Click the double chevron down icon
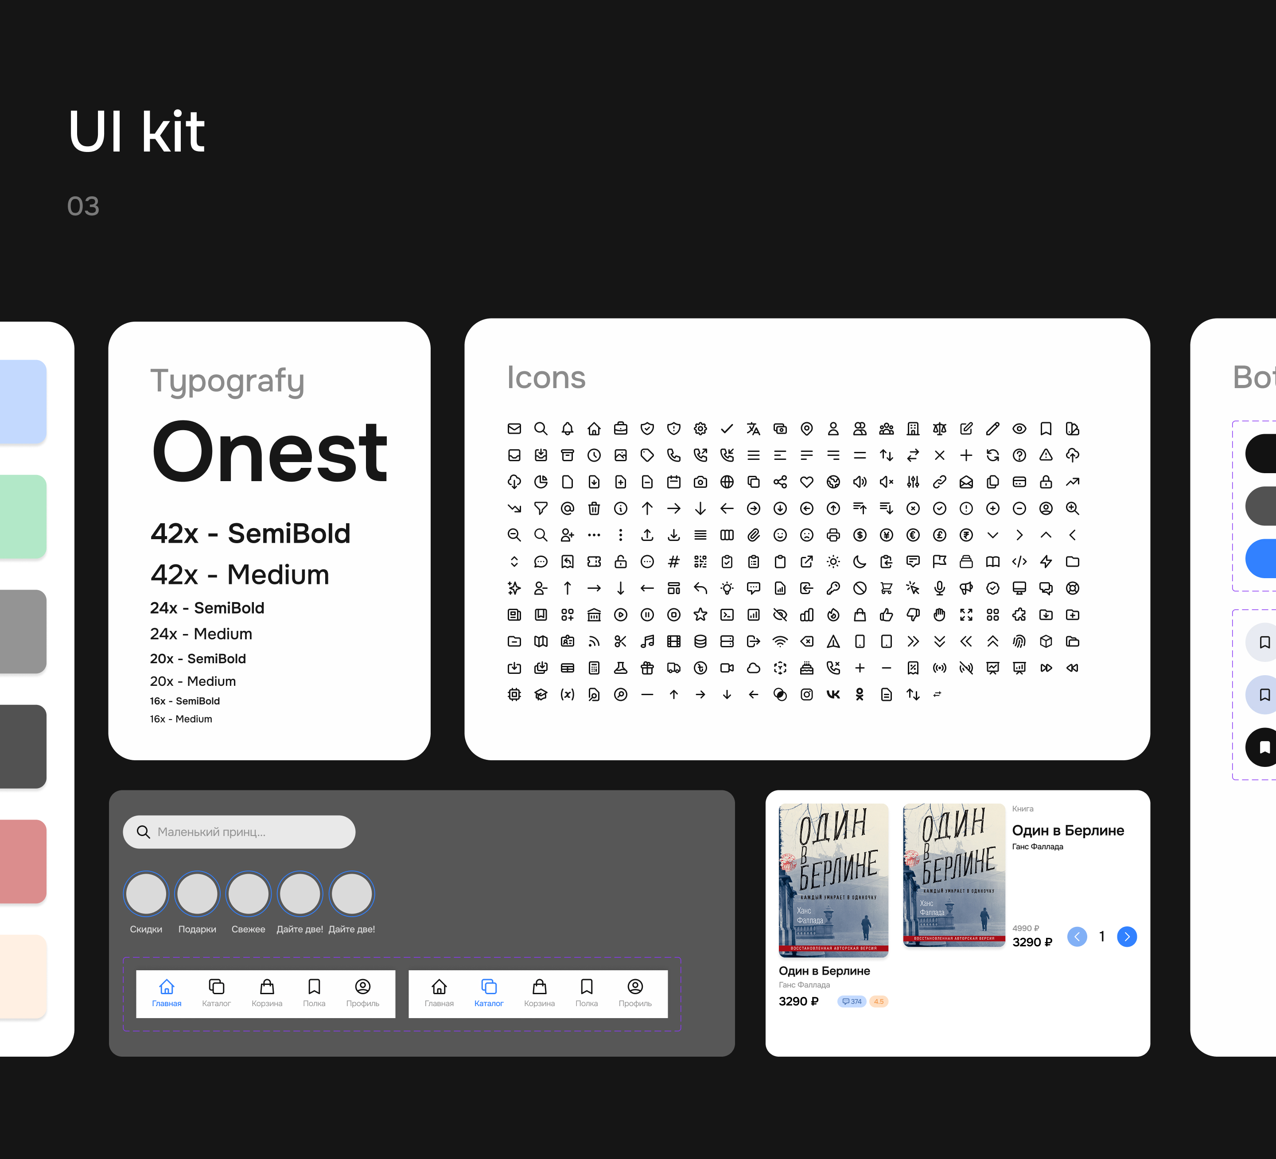Image resolution: width=1276 pixels, height=1159 pixels. 939,641
